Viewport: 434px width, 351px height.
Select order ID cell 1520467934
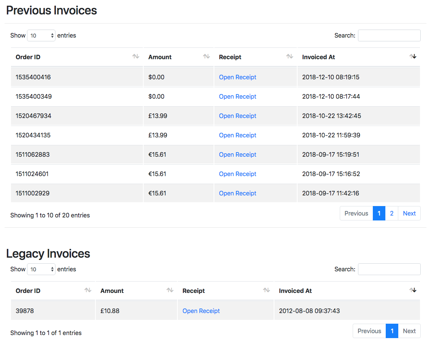[77, 116]
